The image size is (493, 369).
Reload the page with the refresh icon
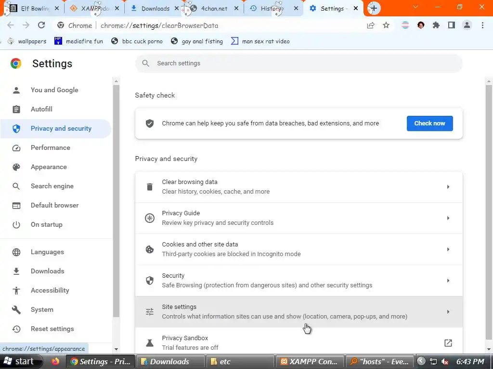coord(41,25)
